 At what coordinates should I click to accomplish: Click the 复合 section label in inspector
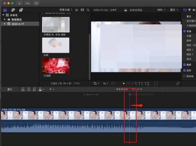[189, 17]
